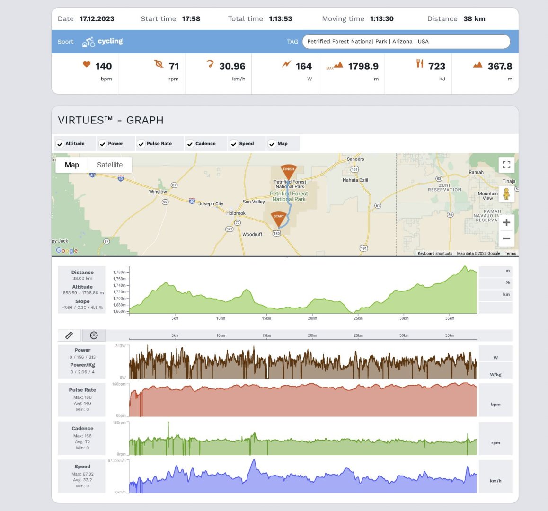Zoom in on the map
Viewport: 548px width, 511px height.
point(506,222)
